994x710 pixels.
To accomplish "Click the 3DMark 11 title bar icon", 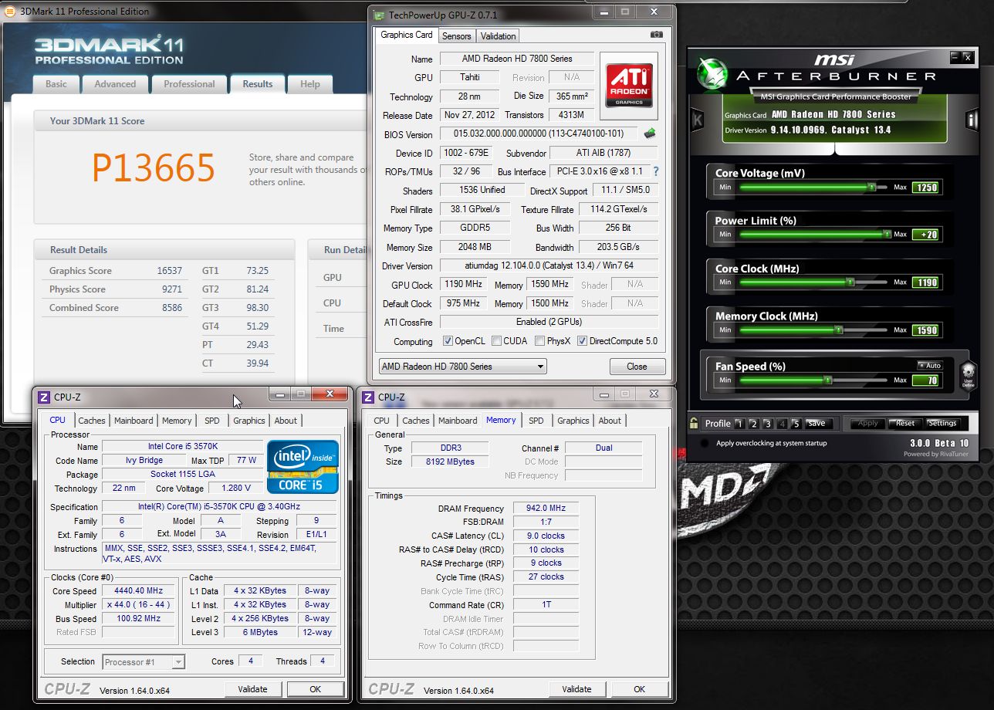I will tap(9, 12).
